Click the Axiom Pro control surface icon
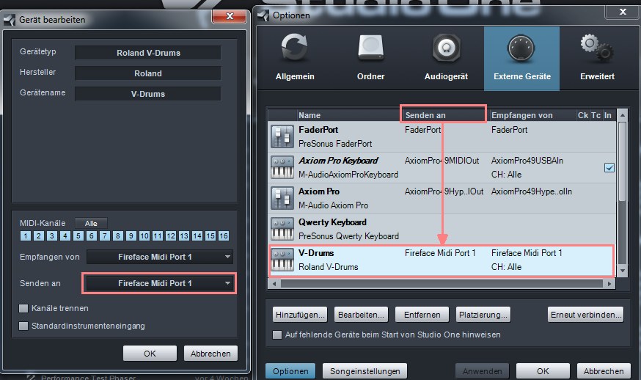 (x=282, y=198)
